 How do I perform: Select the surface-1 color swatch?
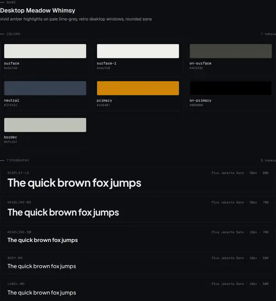(138, 51)
